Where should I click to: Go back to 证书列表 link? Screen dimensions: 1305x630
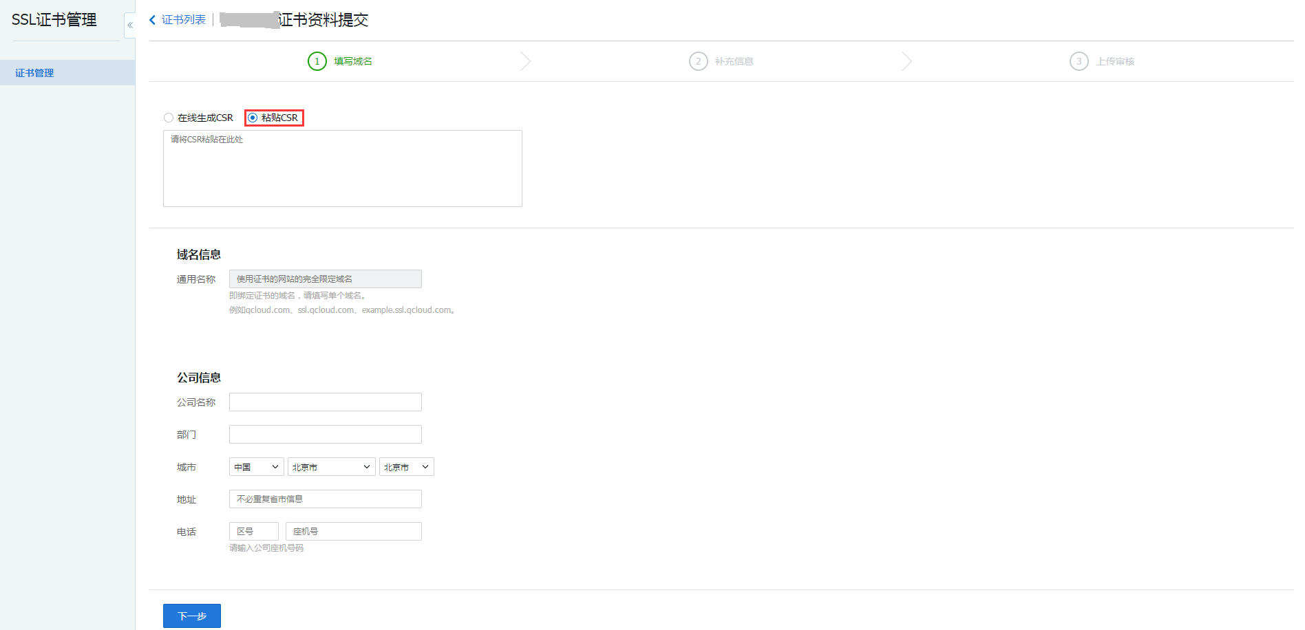click(184, 20)
